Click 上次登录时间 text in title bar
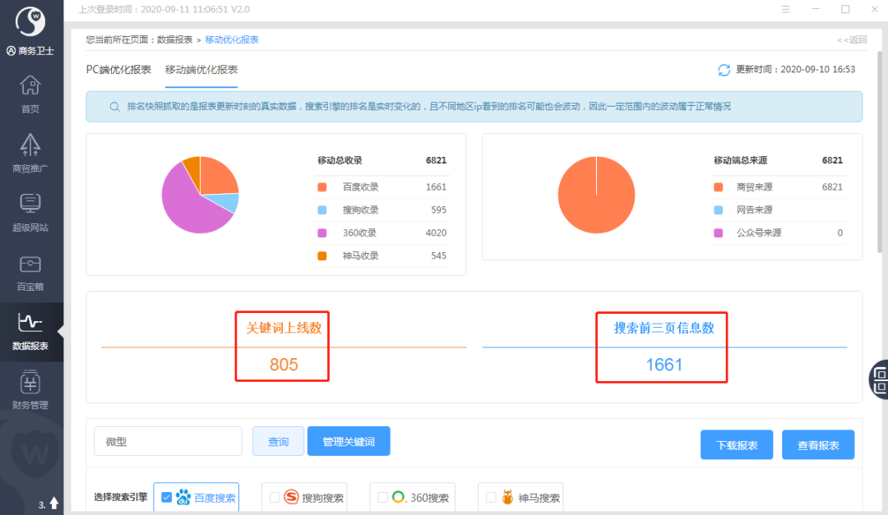The height and width of the screenshot is (515, 888). [164, 9]
